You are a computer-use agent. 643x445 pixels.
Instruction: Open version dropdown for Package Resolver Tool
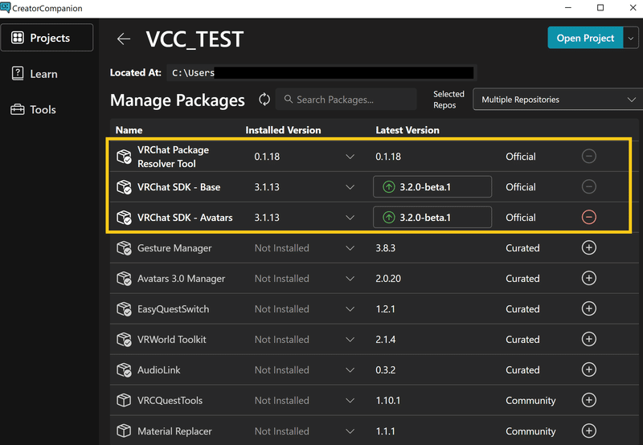350,157
